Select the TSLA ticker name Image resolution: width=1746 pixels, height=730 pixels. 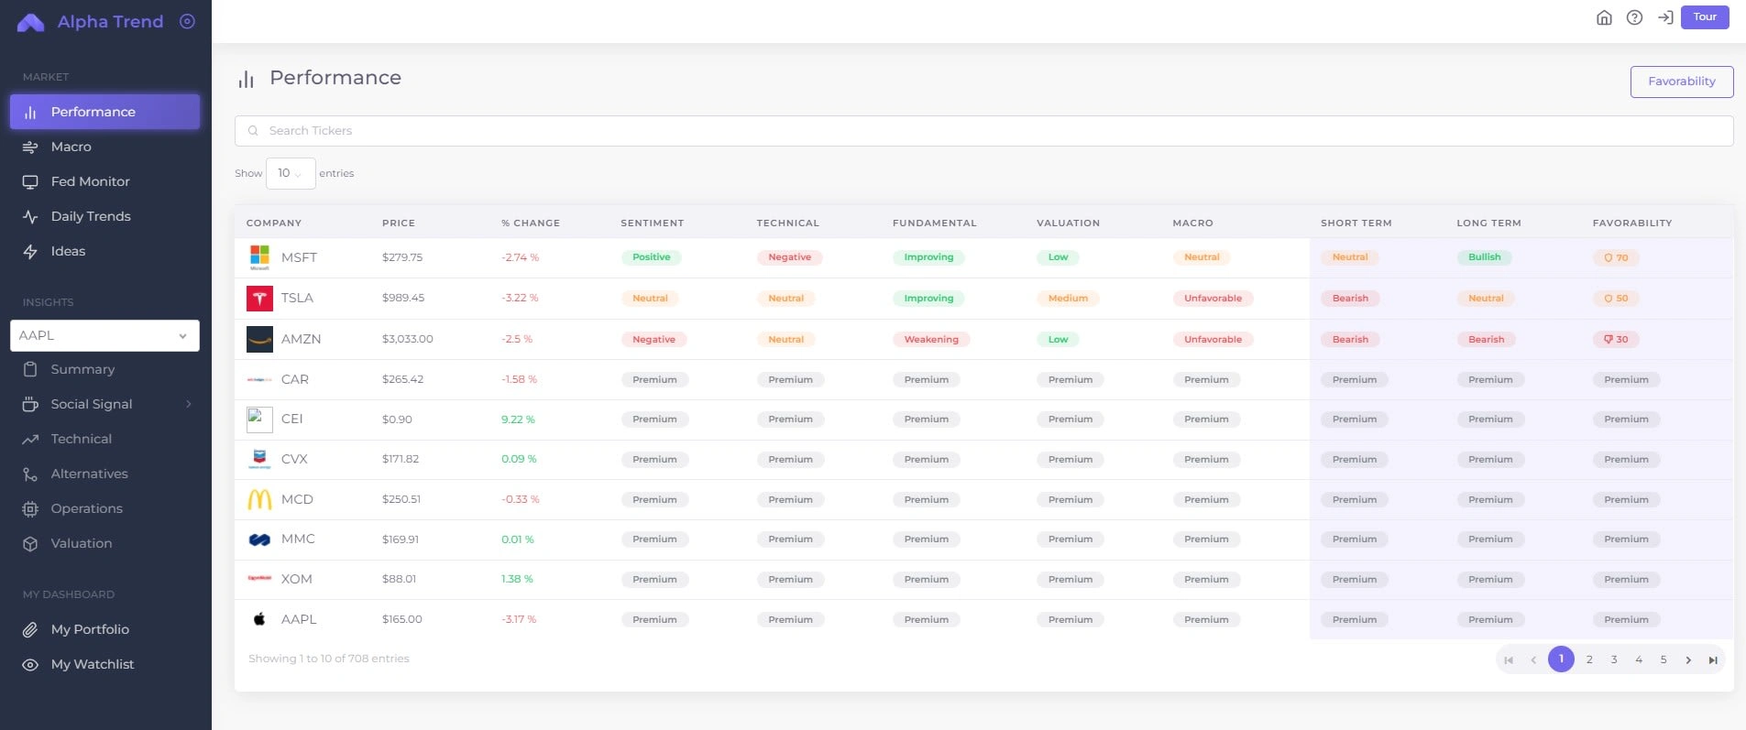pyautogui.click(x=297, y=298)
